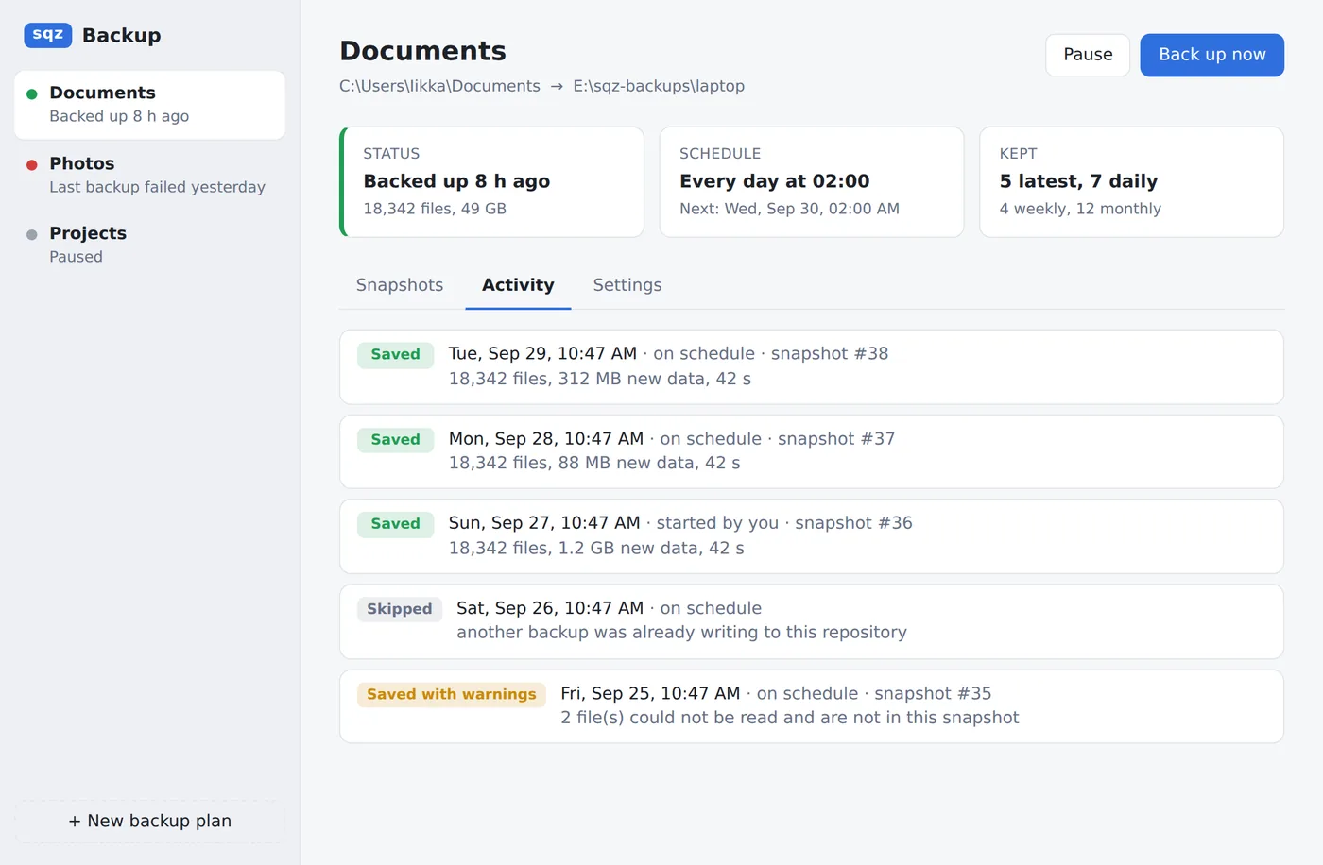Open the Schedule card Every day at 02:00
The height and width of the screenshot is (865, 1323).
click(x=812, y=182)
